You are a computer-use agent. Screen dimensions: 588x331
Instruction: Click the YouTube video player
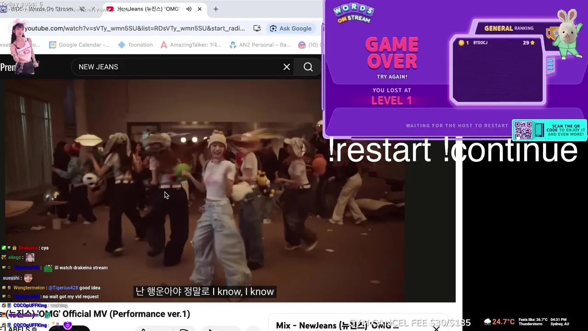(205, 191)
